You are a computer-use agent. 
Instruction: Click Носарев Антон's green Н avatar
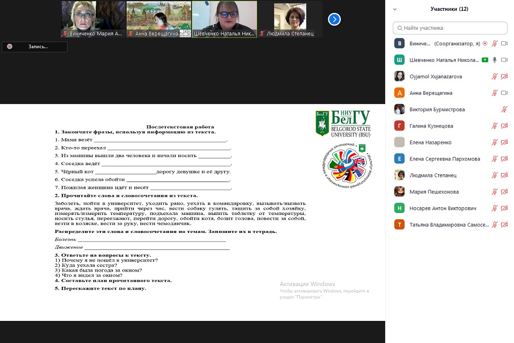tap(399, 208)
